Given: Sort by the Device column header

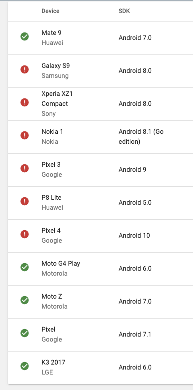Looking at the screenshot, I should (50, 11).
